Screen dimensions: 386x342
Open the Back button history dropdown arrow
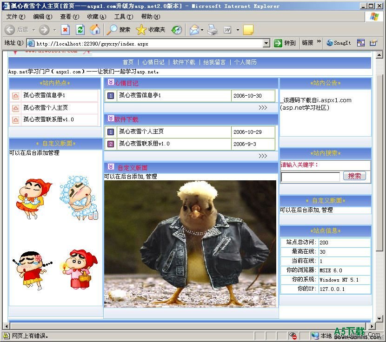pyautogui.click(x=32, y=30)
